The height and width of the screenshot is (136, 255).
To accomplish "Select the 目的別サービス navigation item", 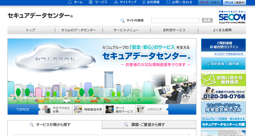I will click(174, 30).
